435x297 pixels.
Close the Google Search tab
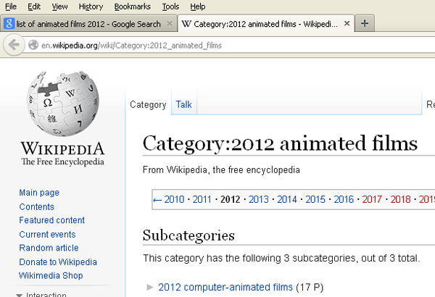click(x=169, y=24)
